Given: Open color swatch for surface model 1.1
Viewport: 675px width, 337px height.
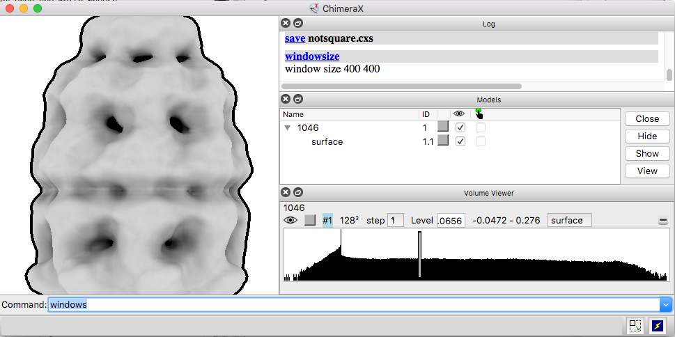Looking at the screenshot, I should (x=442, y=141).
